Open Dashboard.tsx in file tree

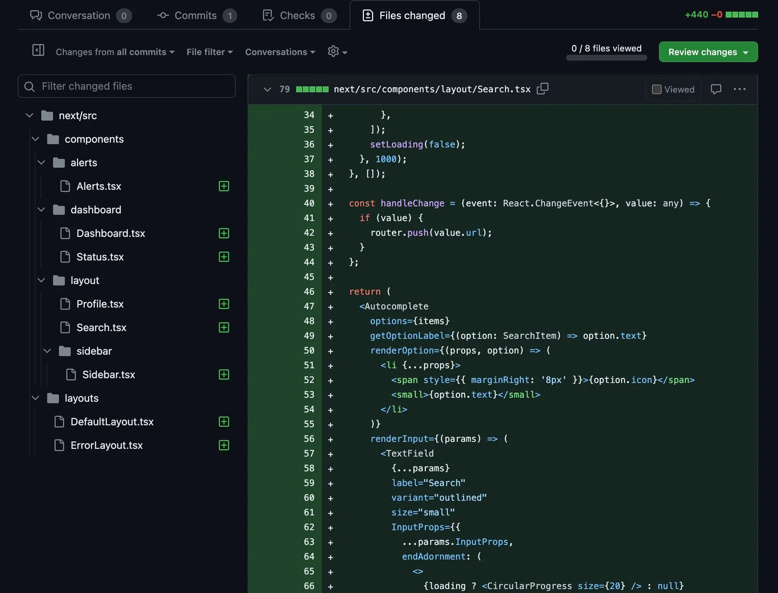click(110, 233)
